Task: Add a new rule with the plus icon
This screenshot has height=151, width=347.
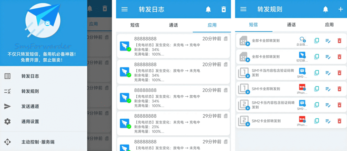Action: 341,9
